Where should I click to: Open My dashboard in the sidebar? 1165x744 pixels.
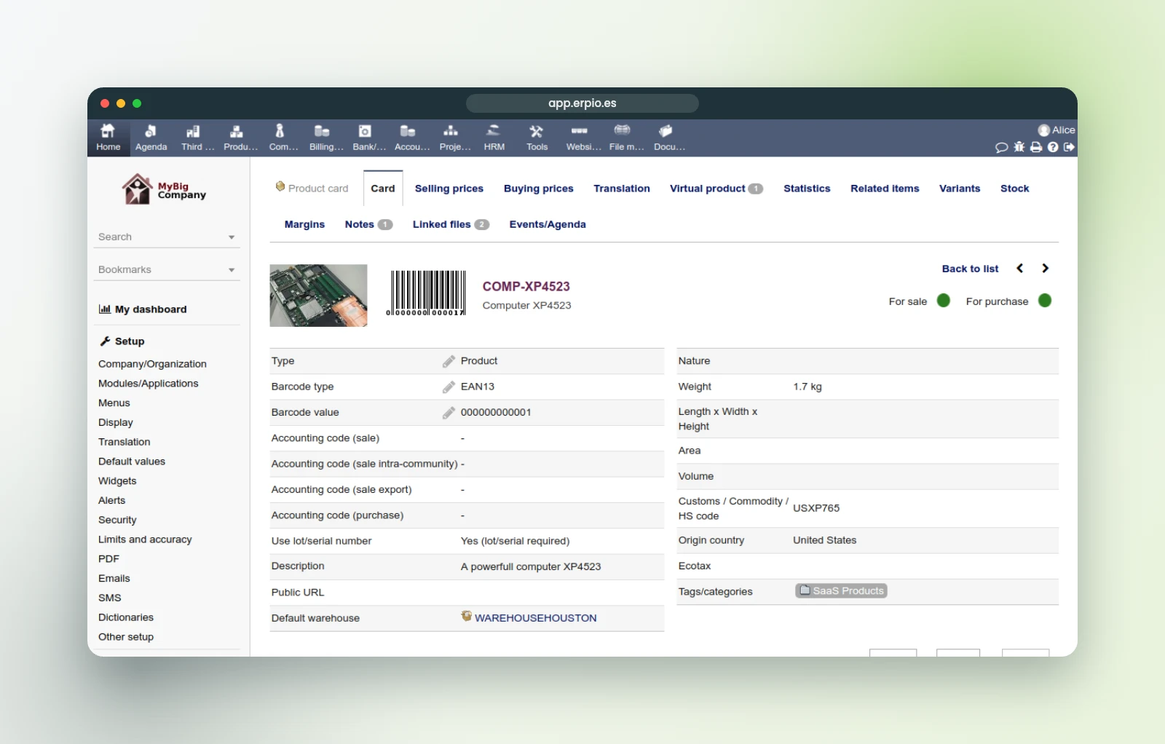pyautogui.click(x=143, y=309)
